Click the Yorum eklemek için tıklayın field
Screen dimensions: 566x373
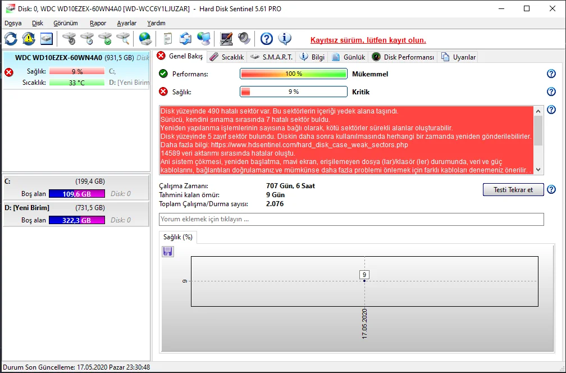(352, 219)
